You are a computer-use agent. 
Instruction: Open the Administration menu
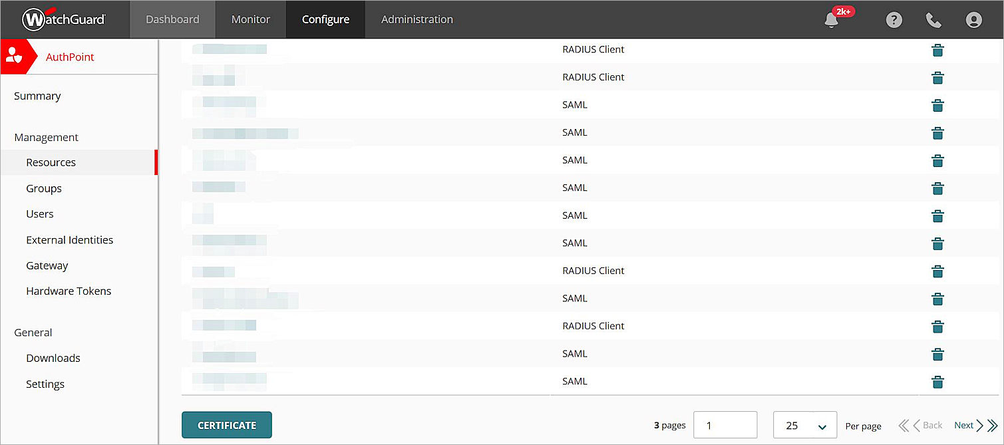[417, 19]
